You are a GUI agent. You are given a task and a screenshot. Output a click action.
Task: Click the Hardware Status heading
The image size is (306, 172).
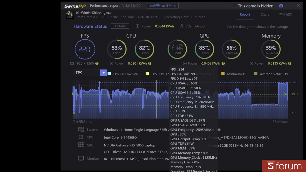[x=90, y=26]
